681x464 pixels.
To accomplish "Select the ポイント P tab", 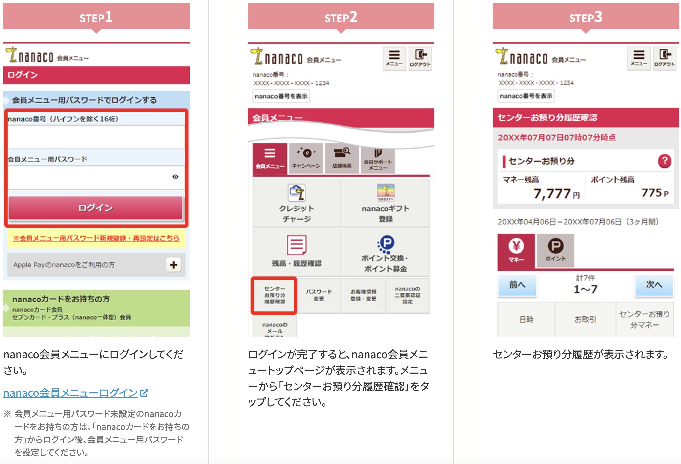I will [x=556, y=251].
